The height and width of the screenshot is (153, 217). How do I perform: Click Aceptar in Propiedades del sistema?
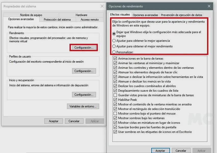pos(53,121)
